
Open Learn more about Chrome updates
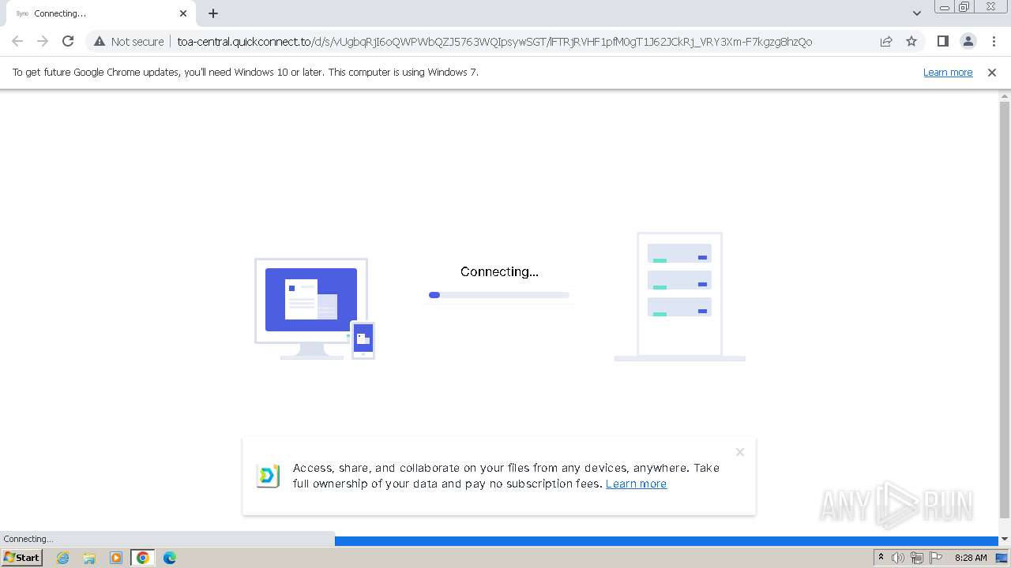tap(948, 72)
